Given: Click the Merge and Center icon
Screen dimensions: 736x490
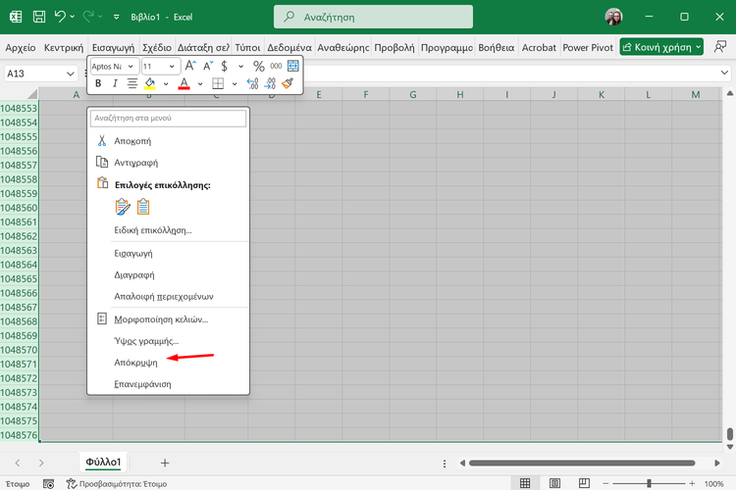Looking at the screenshot, I should [292, 66].
